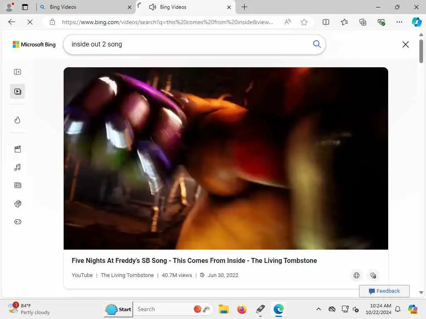Screen dimensions: 426x319
Task: Open the video title link
Action: click(194, 260)
